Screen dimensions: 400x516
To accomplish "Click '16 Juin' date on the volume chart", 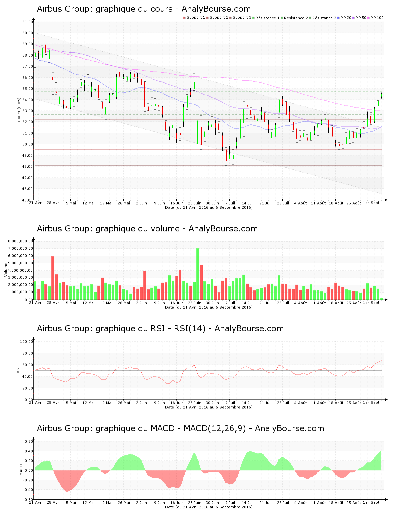I will click(177, 303).
